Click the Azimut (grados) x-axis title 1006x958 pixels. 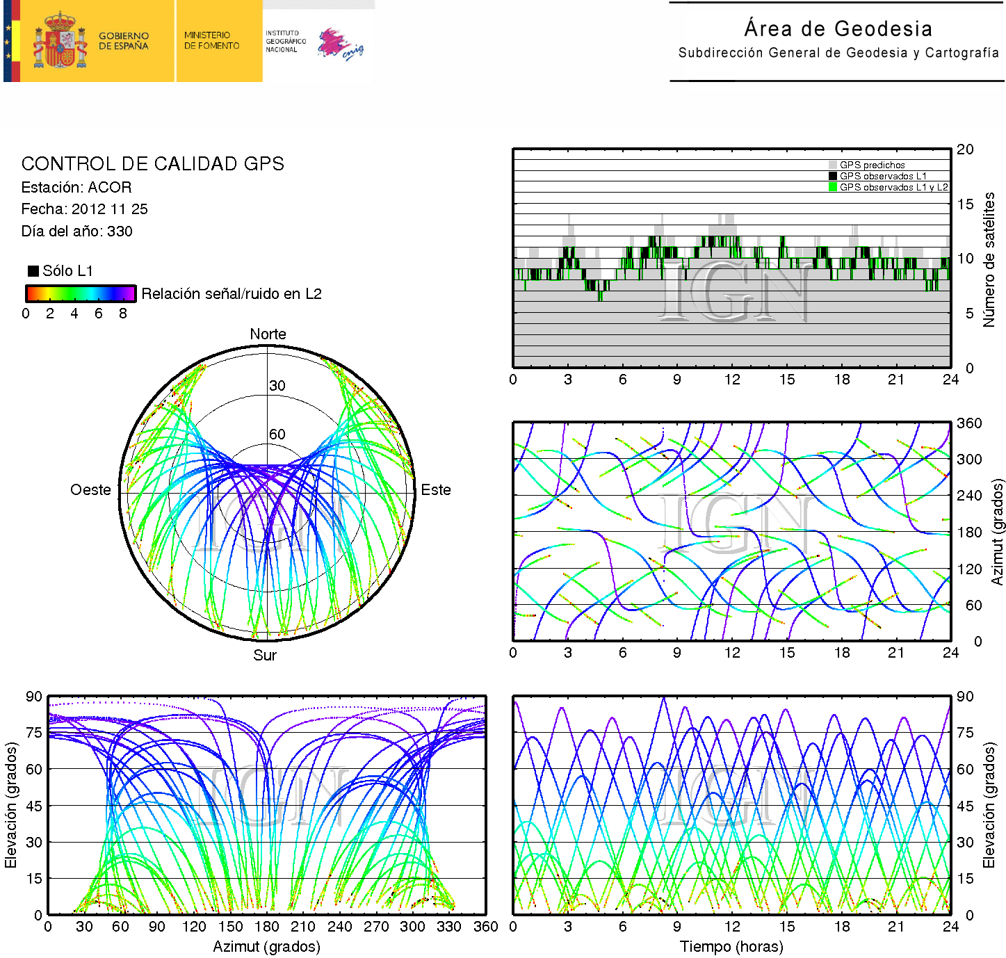coord(266,947)
